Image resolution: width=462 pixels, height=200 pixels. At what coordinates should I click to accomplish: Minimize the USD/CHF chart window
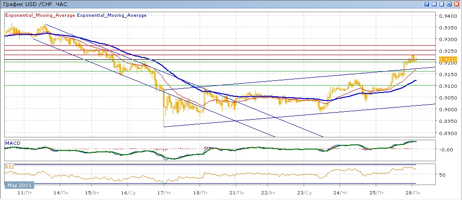(x=442, y=4)
